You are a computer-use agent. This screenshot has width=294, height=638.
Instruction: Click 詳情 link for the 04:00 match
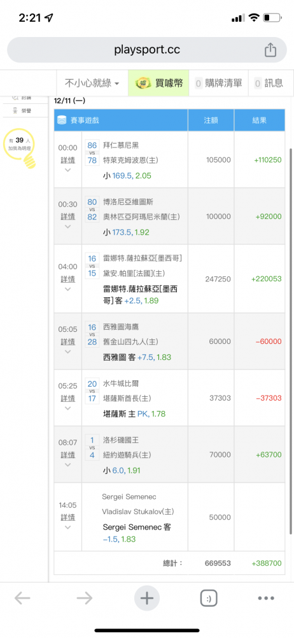coord(68,279)
